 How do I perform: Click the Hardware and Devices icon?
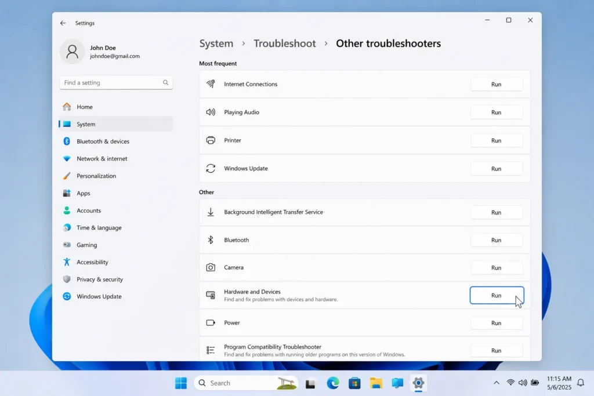tap(211, 295)
